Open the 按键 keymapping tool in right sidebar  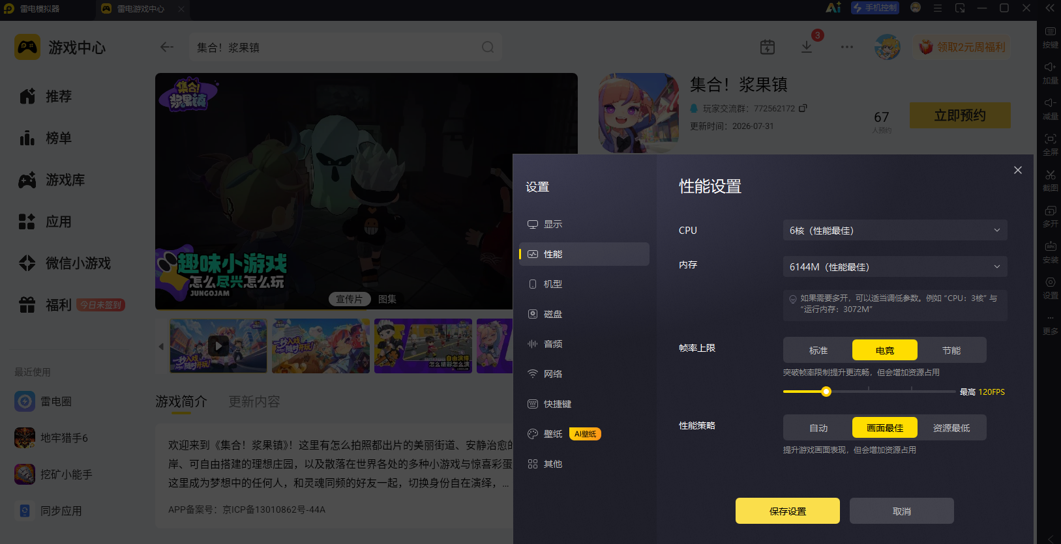pyautogui.click(x=1050, y=37)
